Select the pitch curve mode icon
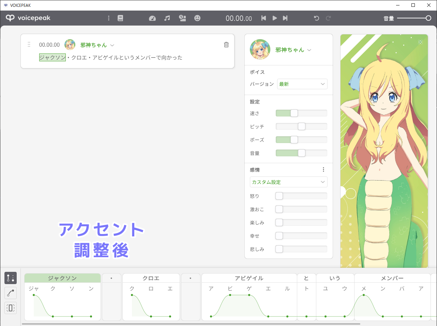 11,293
